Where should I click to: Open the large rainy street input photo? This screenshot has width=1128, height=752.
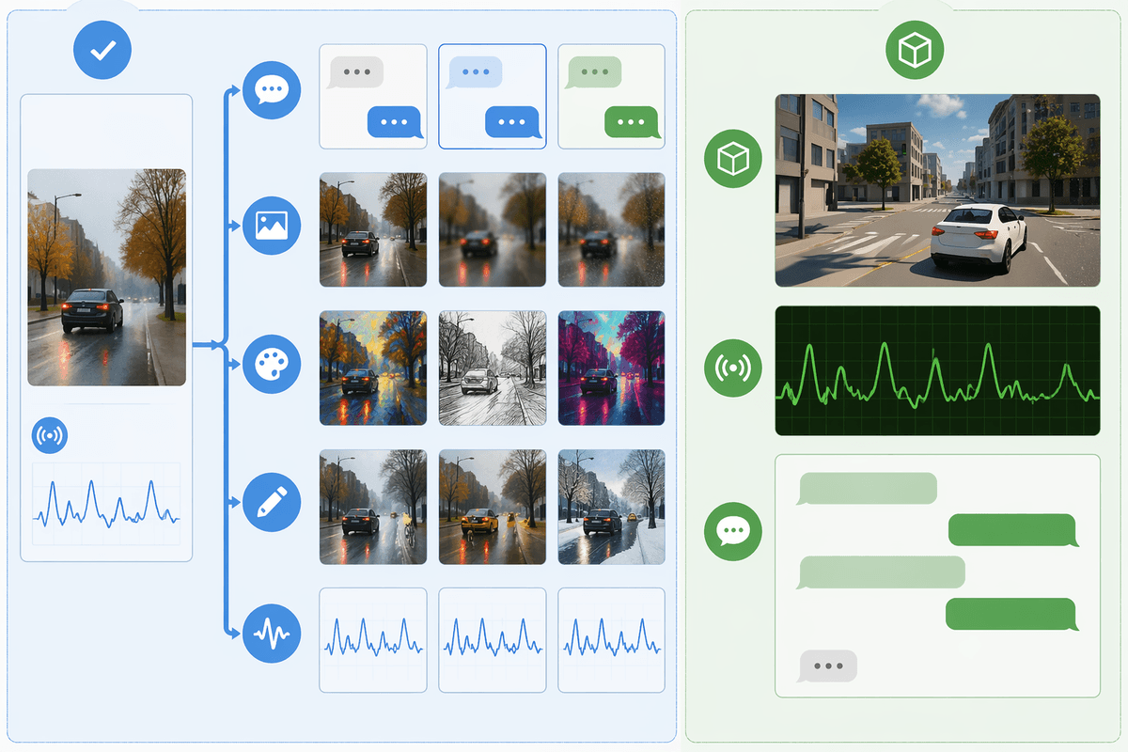pos(106,277)
